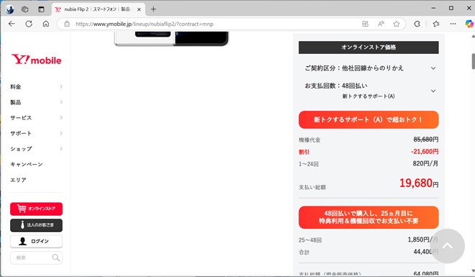Click the scrollbar down arrow
475x277 pixels.
(473, 271)
